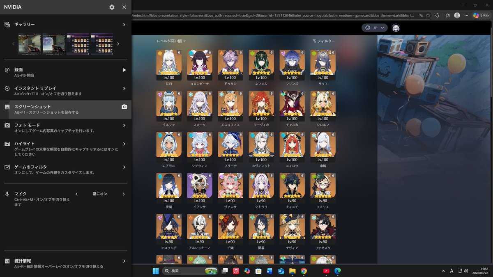The image size is (493, 277).
Task: Open the JP server region dropdown
Action: coord(375,27)
